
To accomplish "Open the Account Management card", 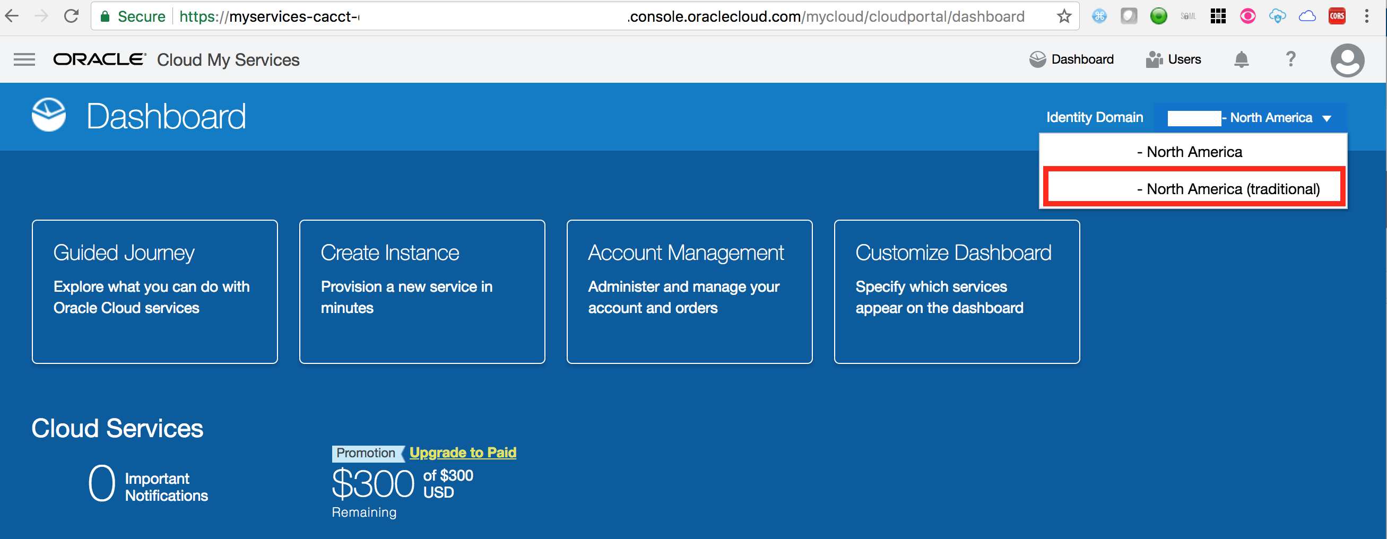I will tap(689, 291).
